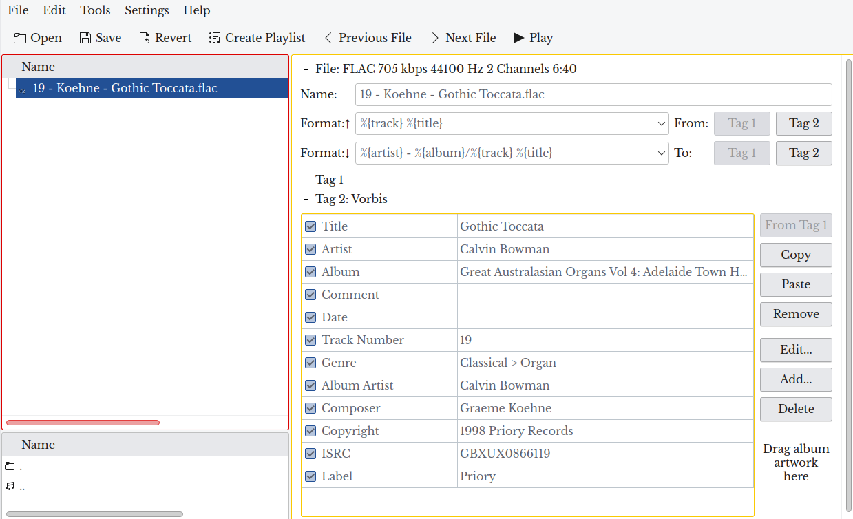Click into the Name filename field

coord(592,94)
